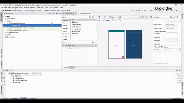Screen dimensions: 184x103
Task: Open the layout_width value dropdown
Action: (176, 24)
